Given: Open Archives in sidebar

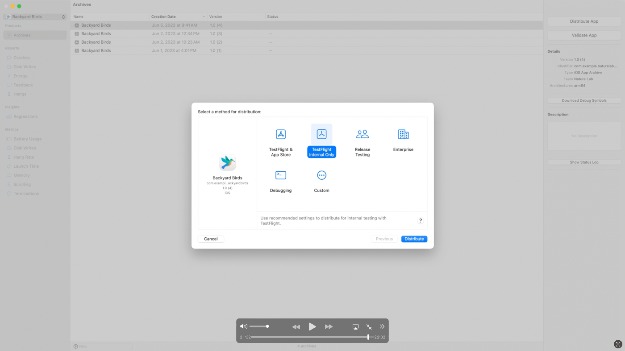Looking at the screenshot, I should tap(35, 35).
